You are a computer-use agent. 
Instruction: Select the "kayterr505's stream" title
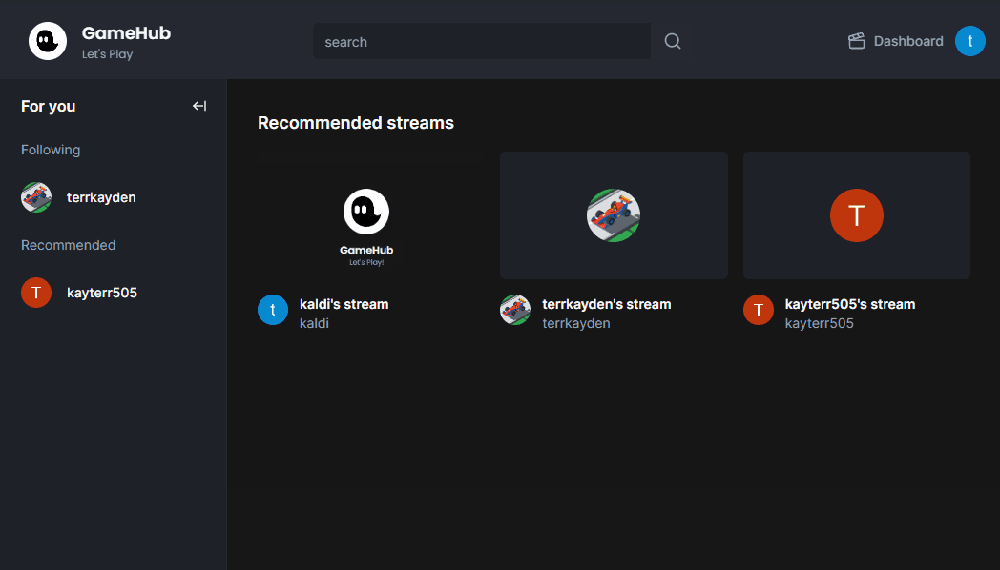click(x=850, y=304)
